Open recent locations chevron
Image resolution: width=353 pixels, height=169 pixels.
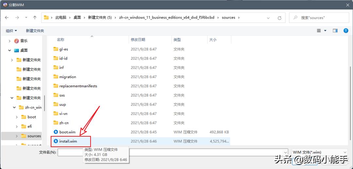[26, 18]
